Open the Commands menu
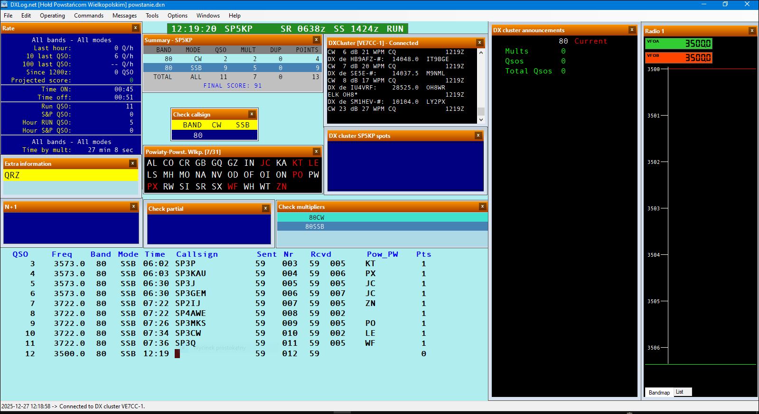This screenshot has width=759, height=414. [x=88, y=16]
